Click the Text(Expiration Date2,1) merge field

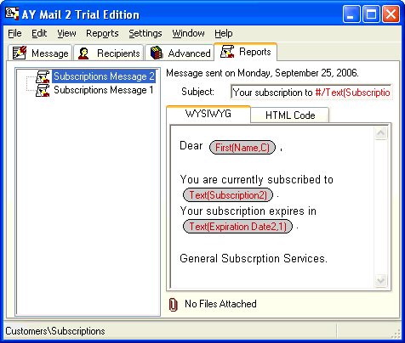(237, 227)
